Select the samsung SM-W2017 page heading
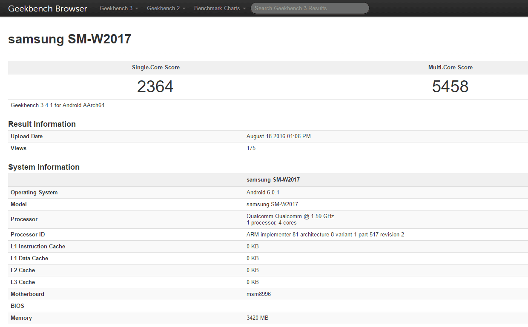The image size is (528, 327). [70, 39]
